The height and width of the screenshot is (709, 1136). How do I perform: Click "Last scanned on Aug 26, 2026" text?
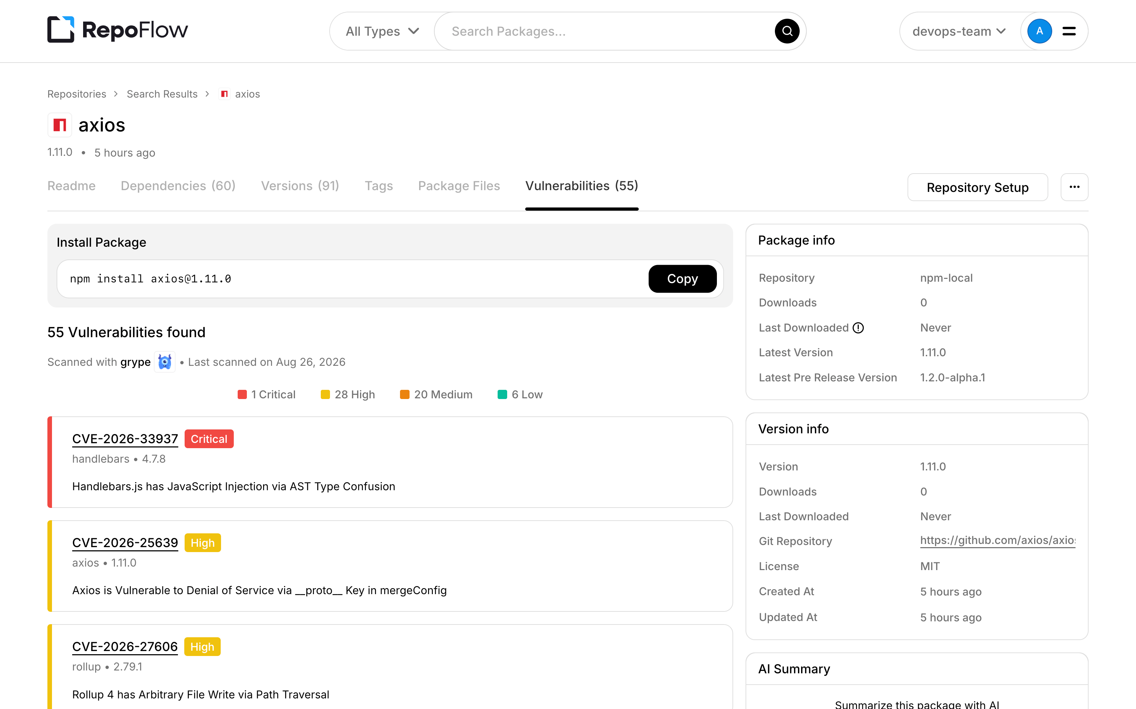pos(267,362)
